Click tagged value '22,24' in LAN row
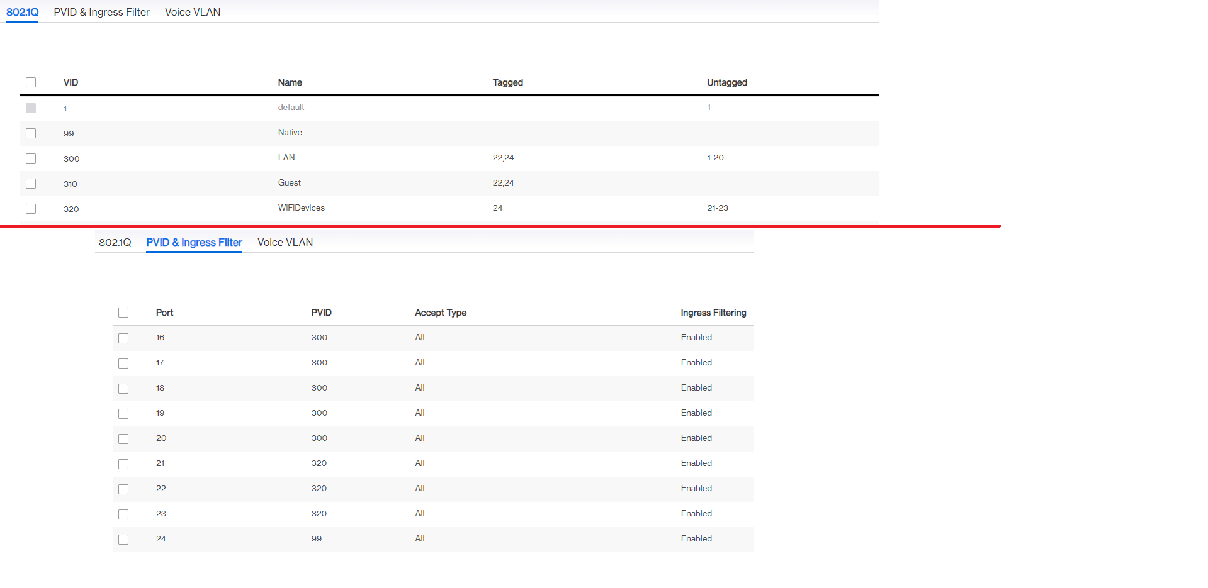 (503, 158)
